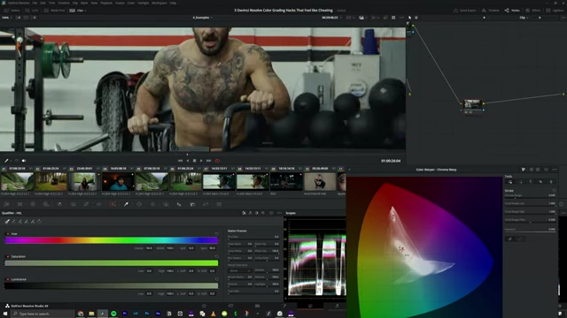This screenshot has width=567, height=318.
Task: Open the File menu
Action: click(x=35, y=3)
